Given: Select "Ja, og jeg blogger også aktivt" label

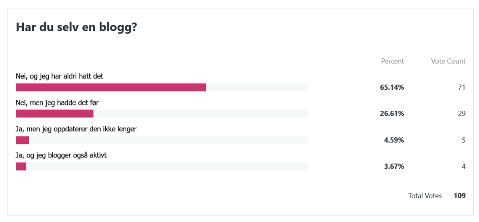Looking at the screenshot, I should click(61, 155).
